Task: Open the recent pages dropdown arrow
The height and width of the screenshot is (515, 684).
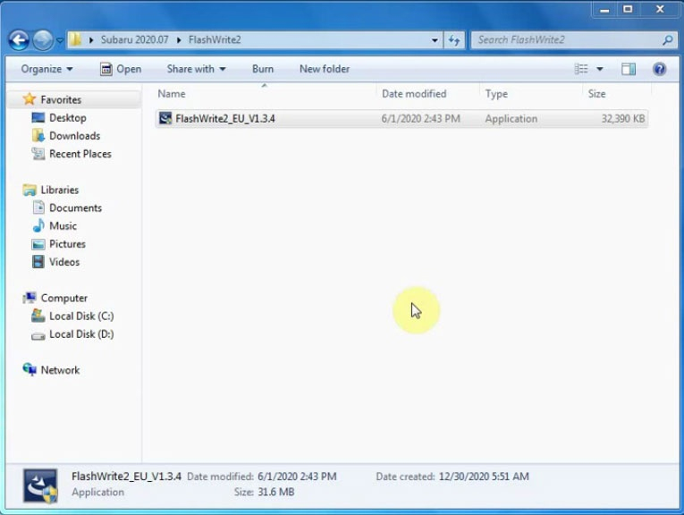Action: pyautogui.click(x=60, y=40)
